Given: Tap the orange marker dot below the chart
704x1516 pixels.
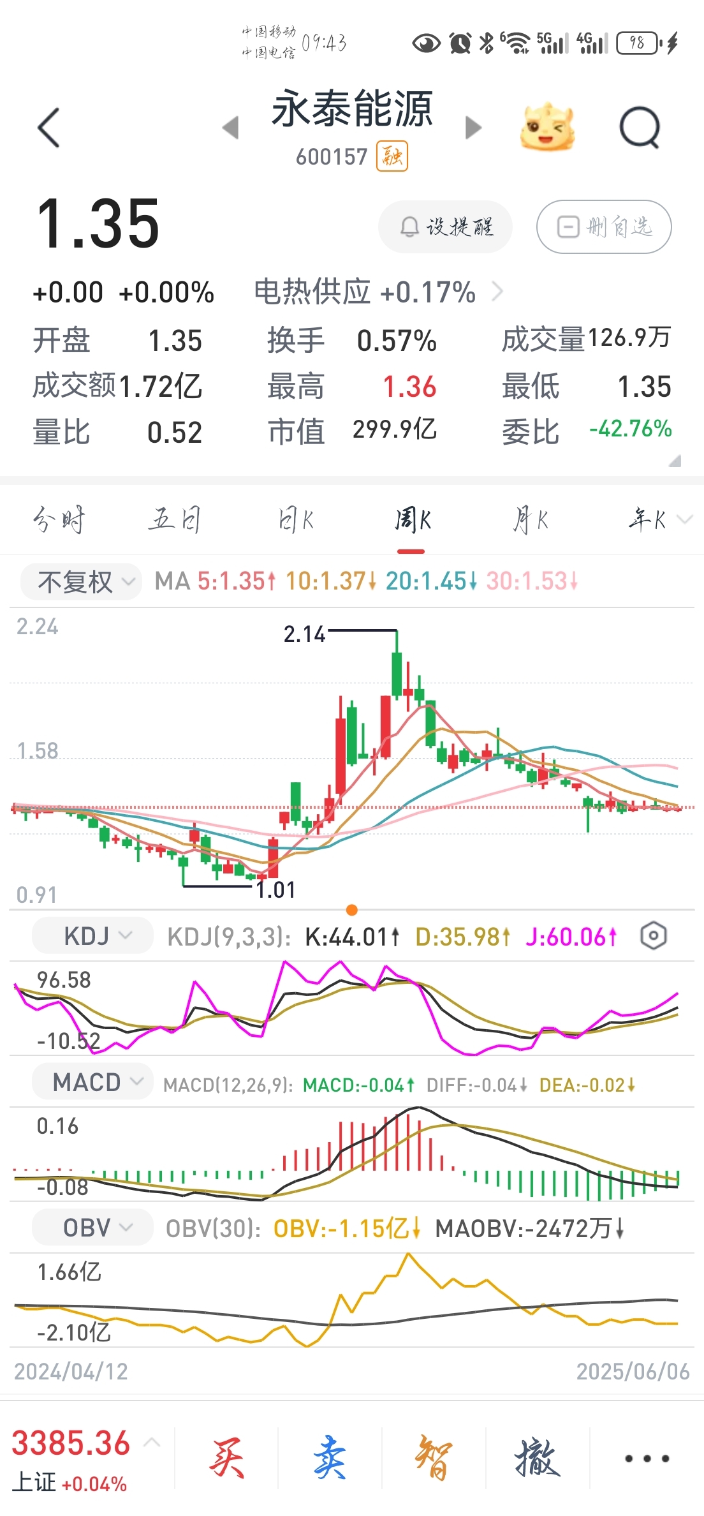Looking at the screenshot, I should tap(351, 910).
